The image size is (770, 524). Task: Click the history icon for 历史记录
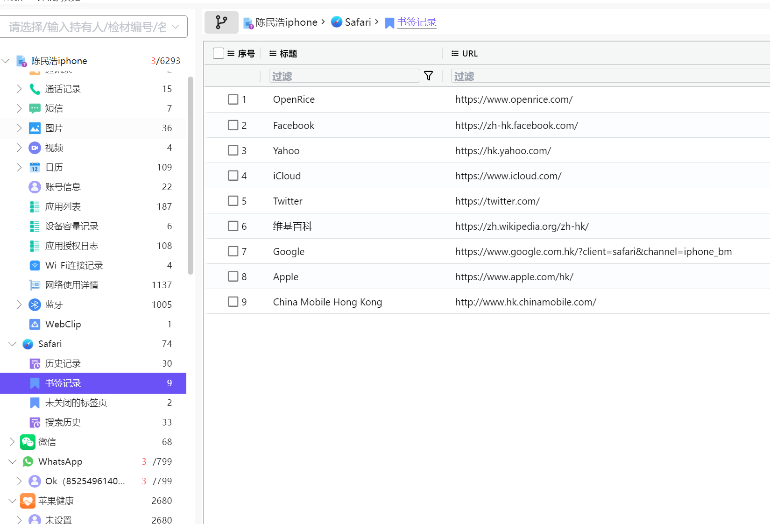click(x=35, y=363)
